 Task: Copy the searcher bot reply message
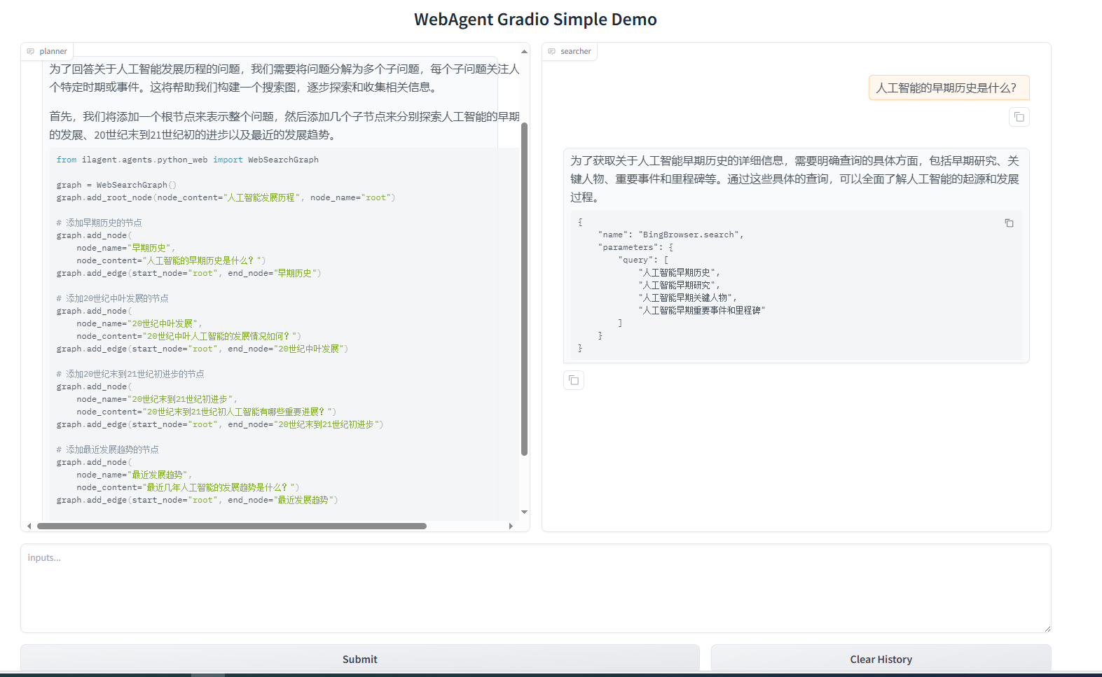pyautogui.click(x=574, y=380)
